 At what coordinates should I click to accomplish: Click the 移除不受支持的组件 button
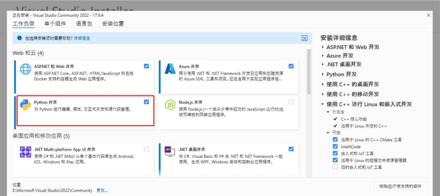click(400, 186)
